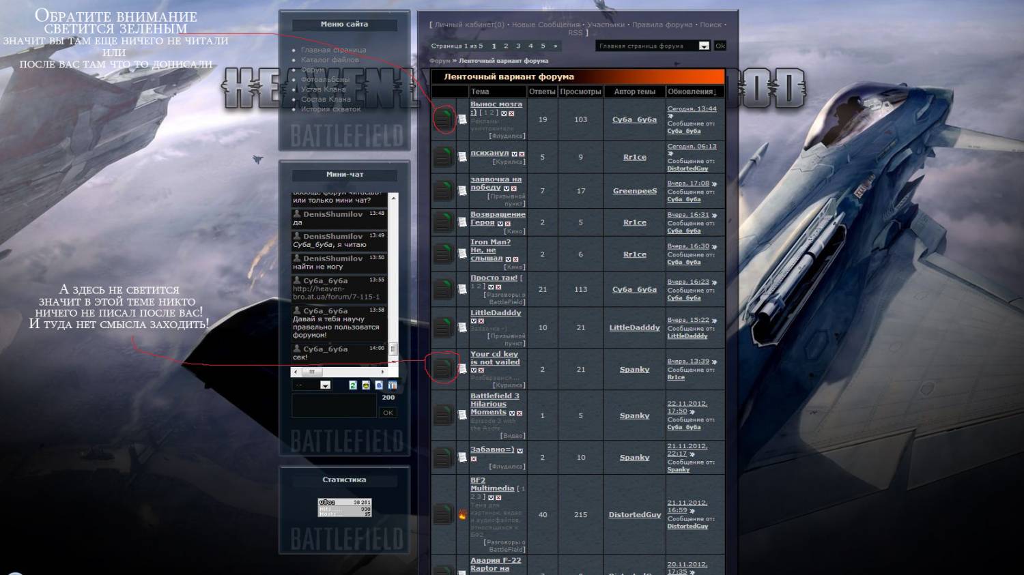The width and height of the screenshot is (1024, 575).
Task: Open the mini-chat '--' dropdown
Action: [311, 385]
